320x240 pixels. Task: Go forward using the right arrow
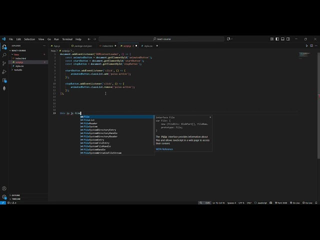[x=94, y=39]
